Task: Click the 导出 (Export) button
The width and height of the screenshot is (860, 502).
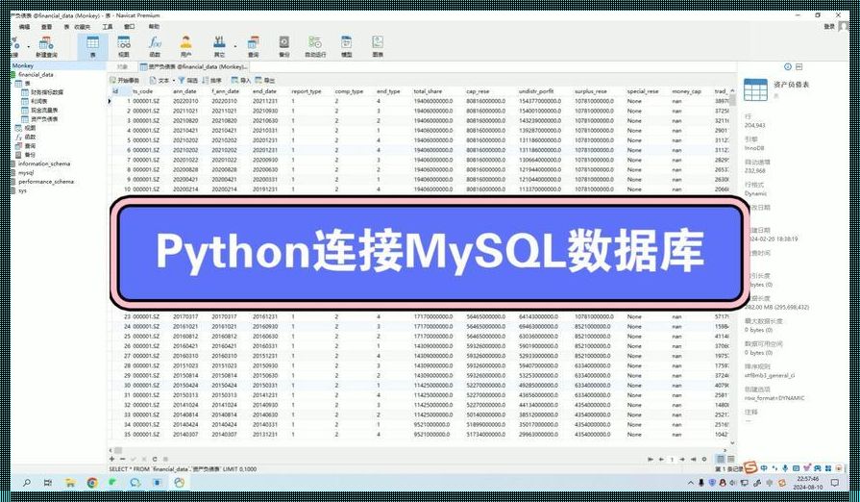Action: 266,81
